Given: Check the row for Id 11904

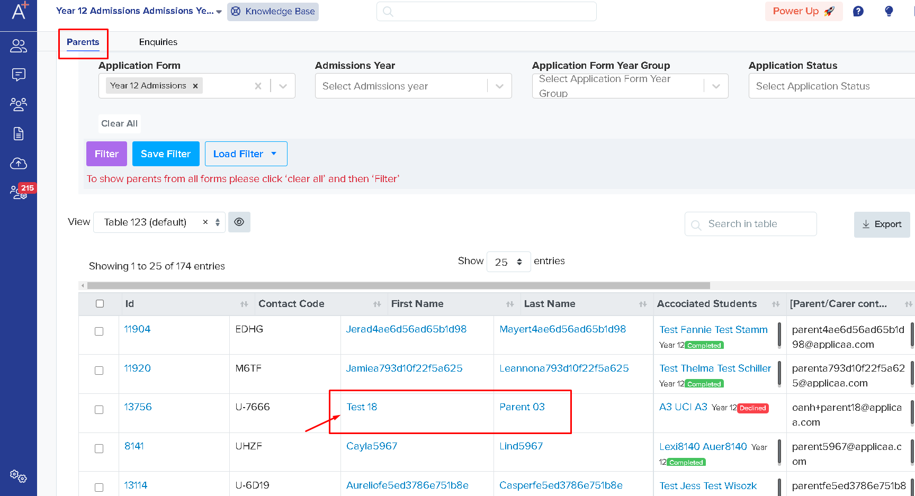Looking at the screenshot, I should [99, 331].
